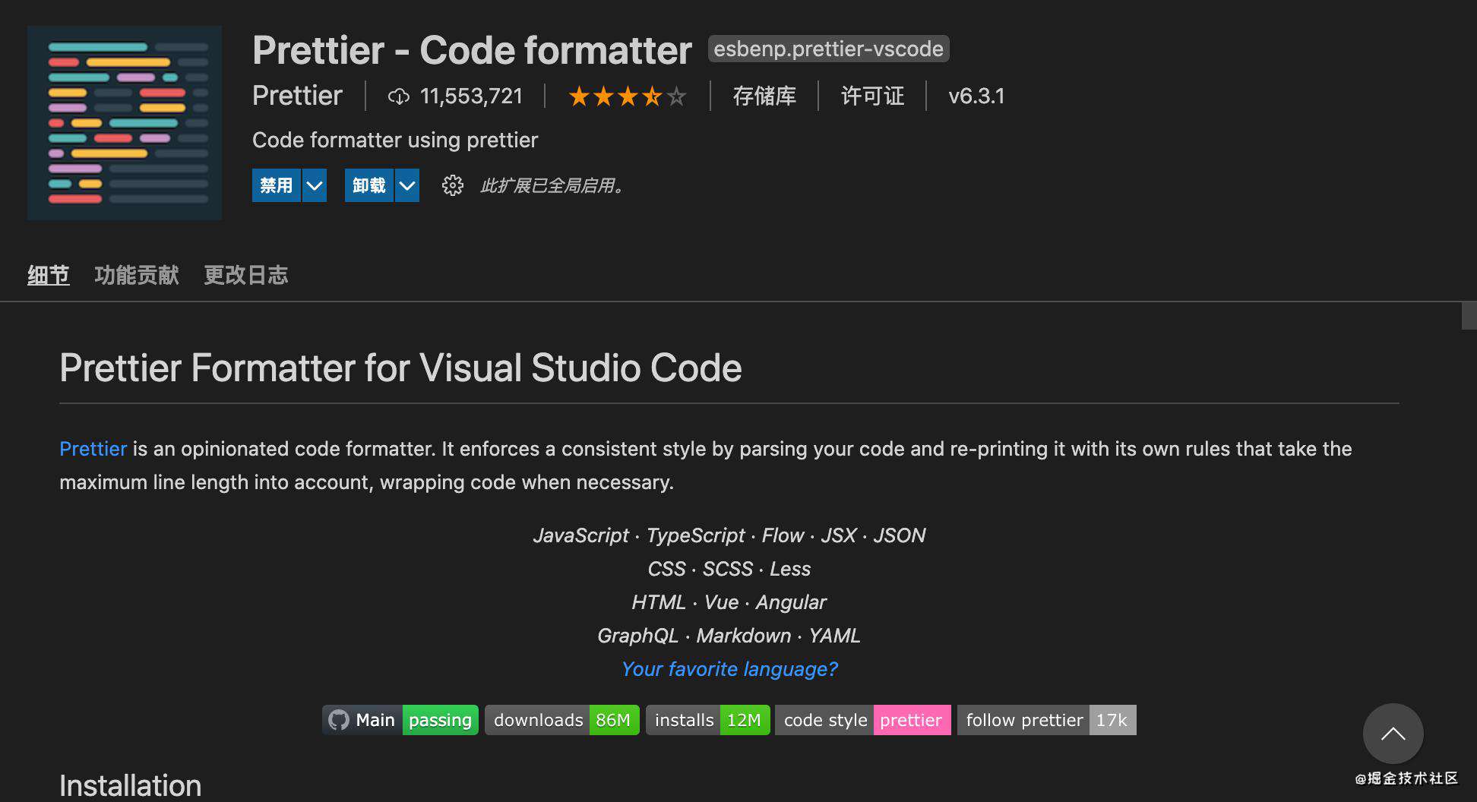This screenshot has height=802, width=1477.
Task: Click the installs 12M badge
Action: [x=708, y=720]
